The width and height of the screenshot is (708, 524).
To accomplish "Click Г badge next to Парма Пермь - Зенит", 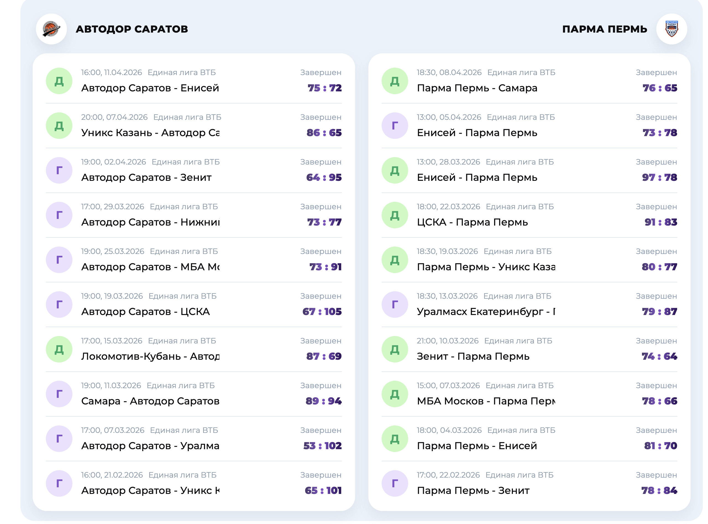I will pos(394,484).
